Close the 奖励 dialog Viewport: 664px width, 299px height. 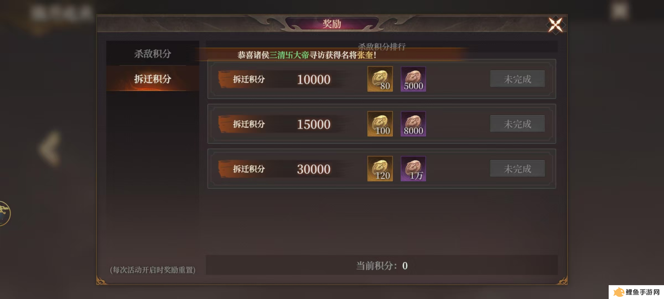point(555,25)
